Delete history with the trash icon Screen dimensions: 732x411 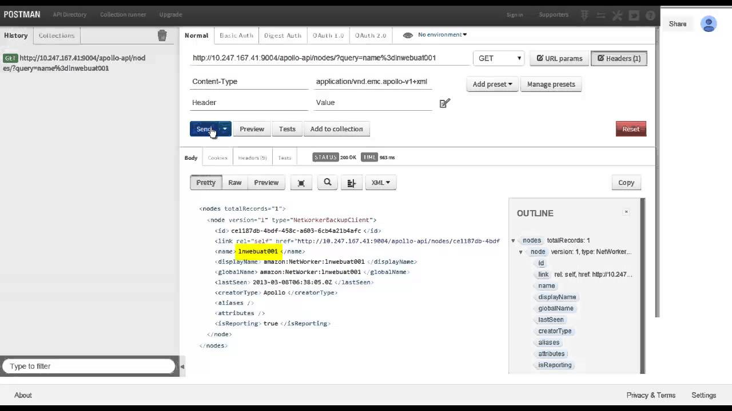coord(162,35)
